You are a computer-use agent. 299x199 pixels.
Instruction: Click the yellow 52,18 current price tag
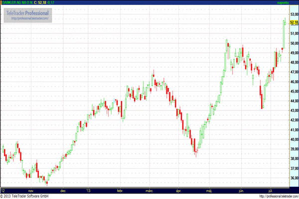294,22
